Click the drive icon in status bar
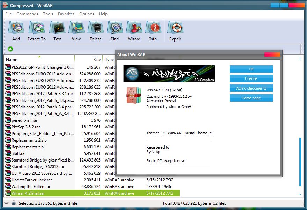 tap(7, 203)
